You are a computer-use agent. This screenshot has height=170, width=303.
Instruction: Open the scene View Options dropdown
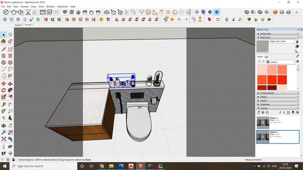(x=288, y=112)
